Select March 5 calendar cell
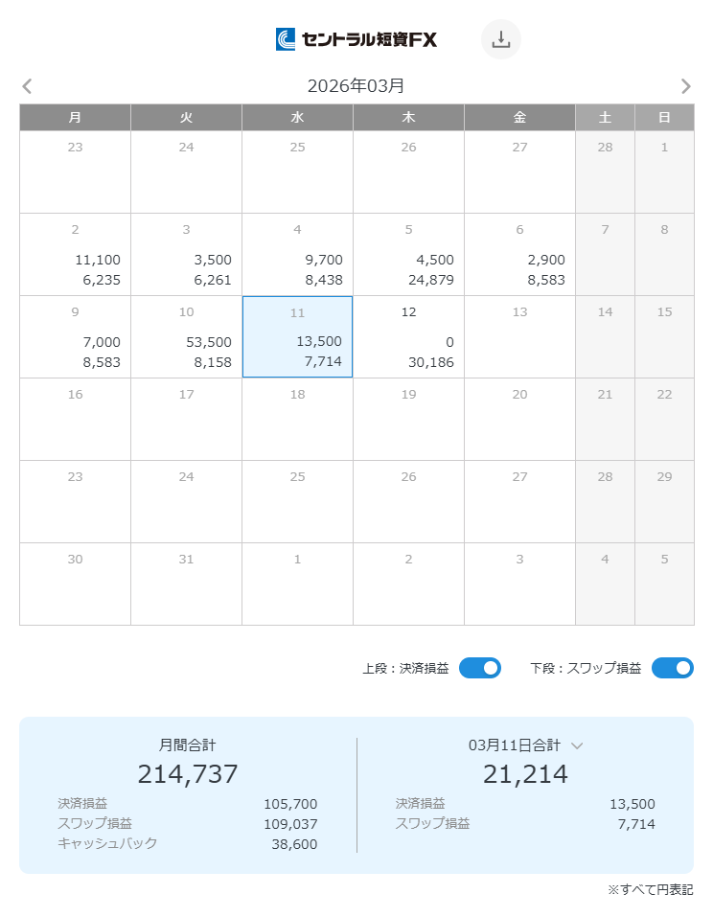 tap(408, 255)
